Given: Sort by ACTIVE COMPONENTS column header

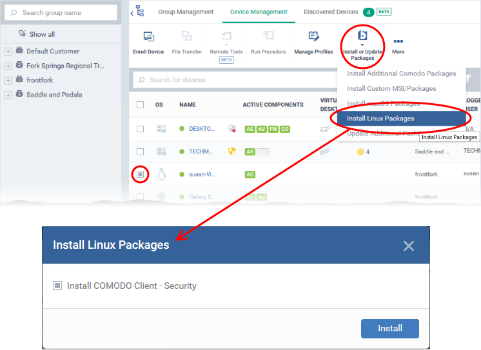Looking at the screenshot, I should point(273,105).
